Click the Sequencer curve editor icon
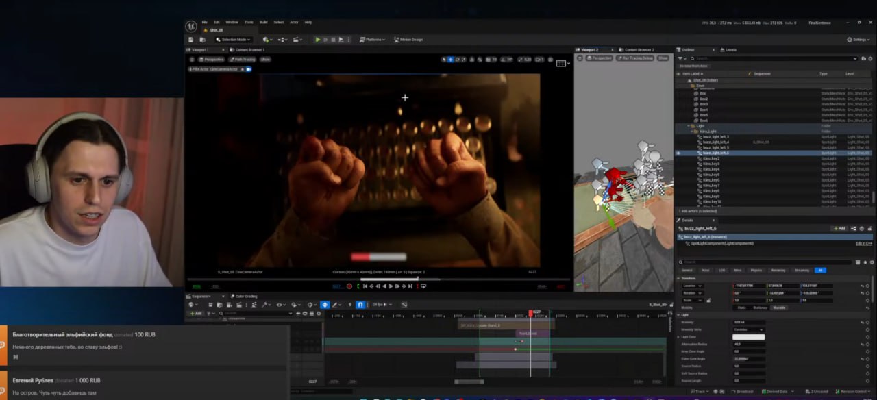This screenshot has width=877, height=400. coord(404,305)
